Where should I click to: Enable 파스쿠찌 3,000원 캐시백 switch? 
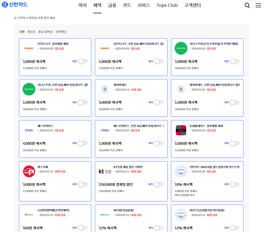pyautogui.click(x=83, y=184)
